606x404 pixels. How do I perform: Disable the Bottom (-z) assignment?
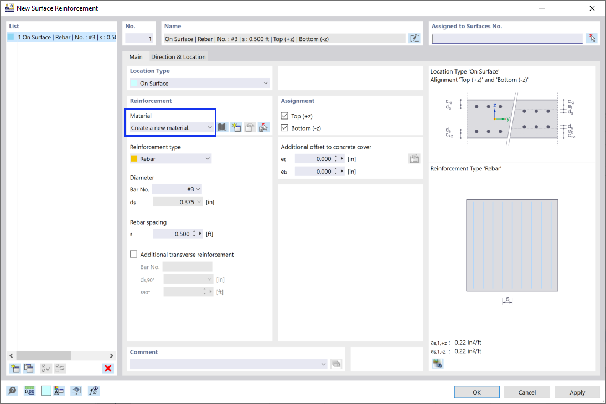(284, 128)
